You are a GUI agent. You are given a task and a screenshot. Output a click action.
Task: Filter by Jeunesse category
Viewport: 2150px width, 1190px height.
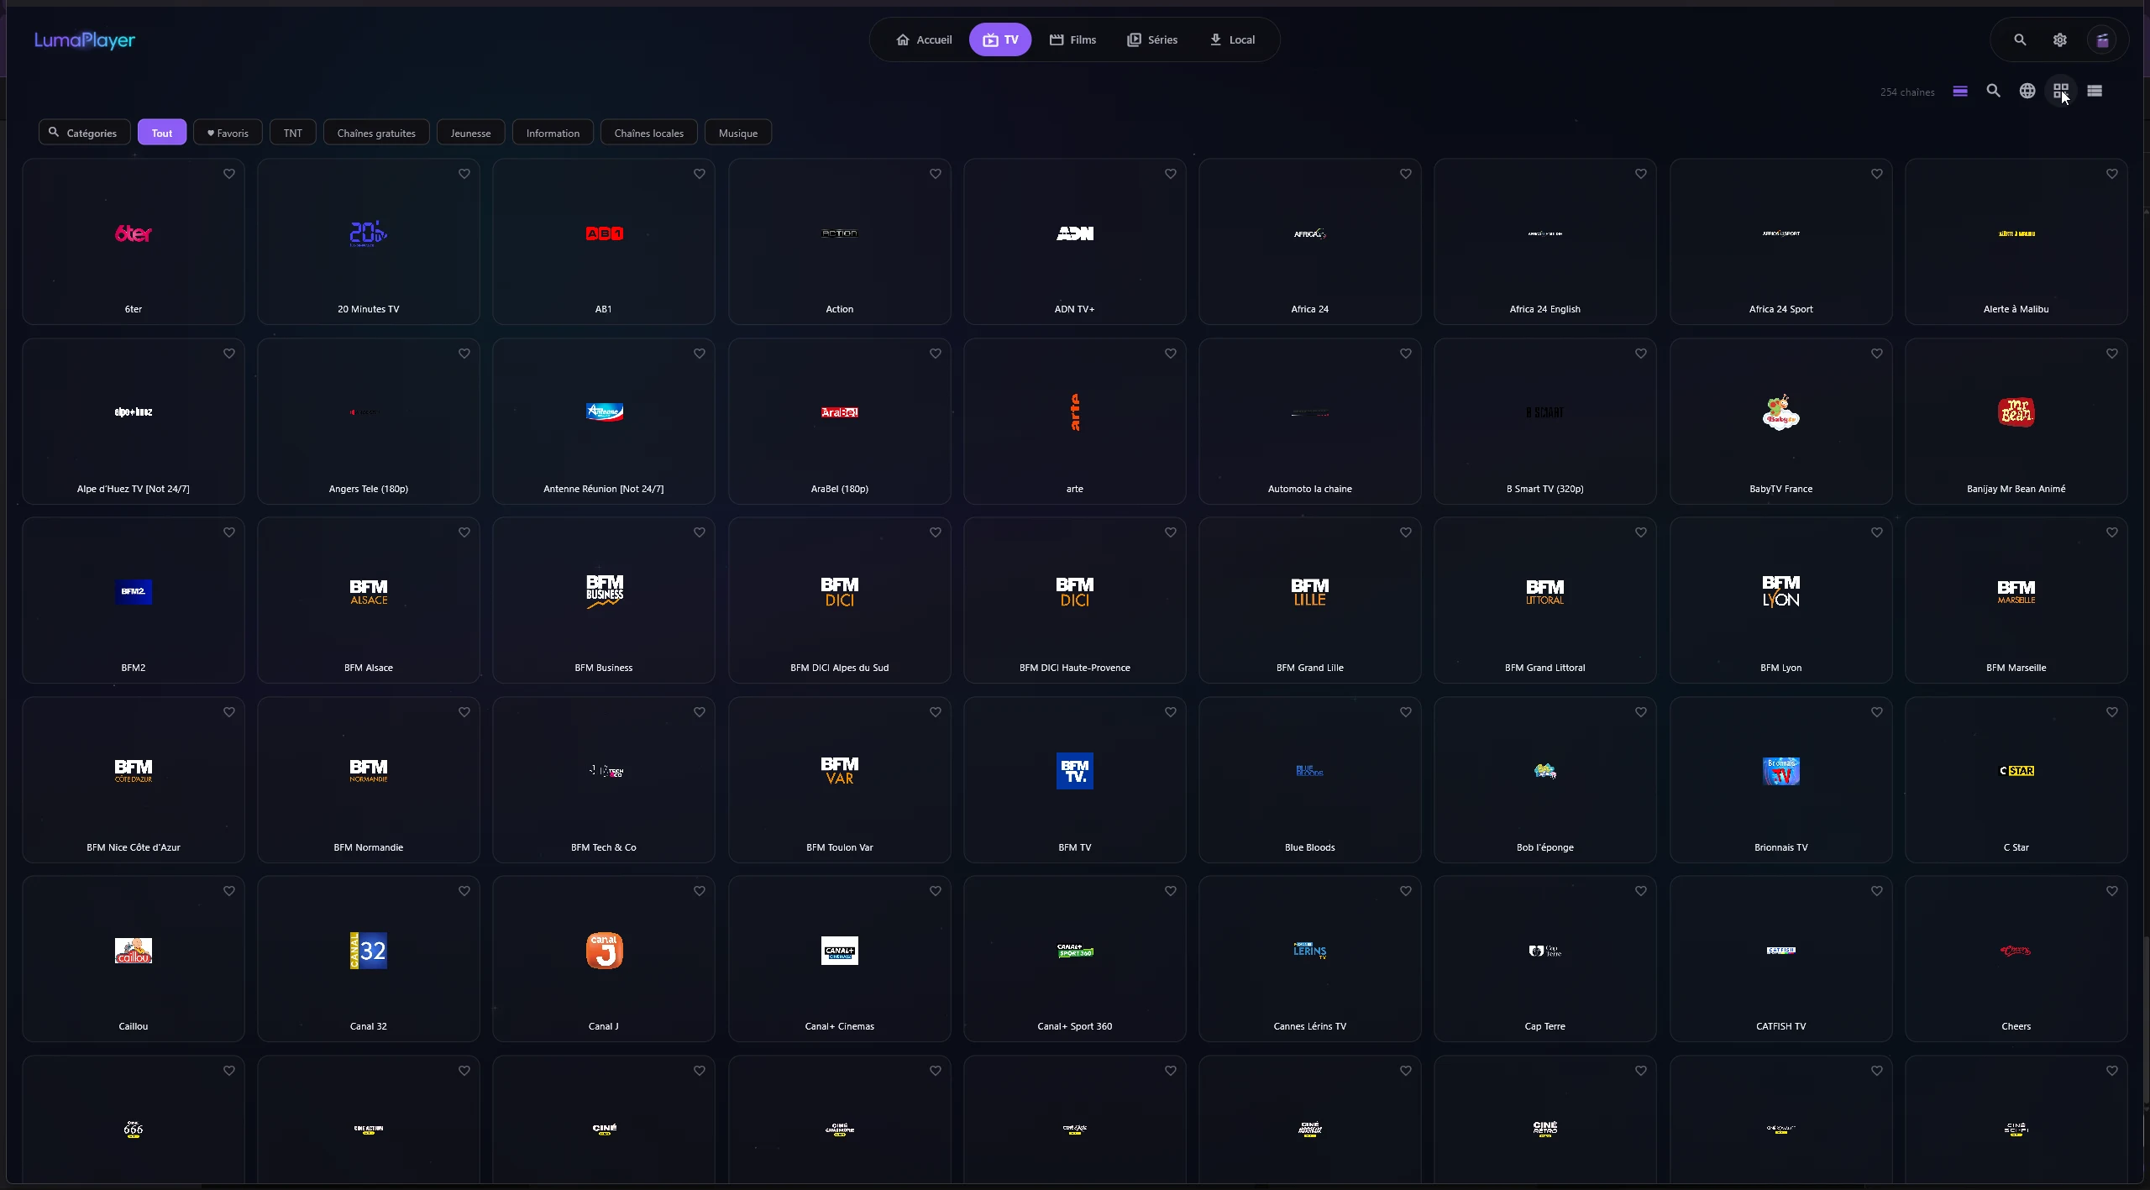(470, 133)
